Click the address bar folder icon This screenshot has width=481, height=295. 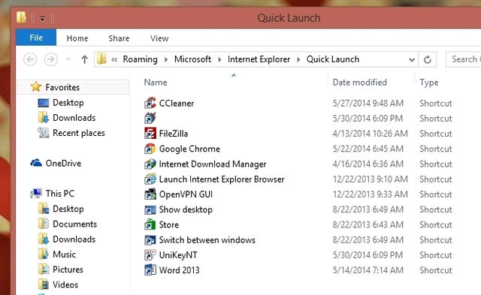101,59
